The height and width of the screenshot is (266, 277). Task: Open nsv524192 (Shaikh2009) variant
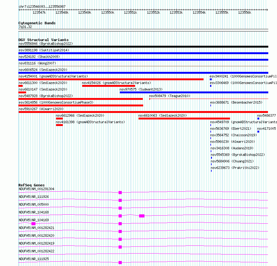(x=39, y=57)
